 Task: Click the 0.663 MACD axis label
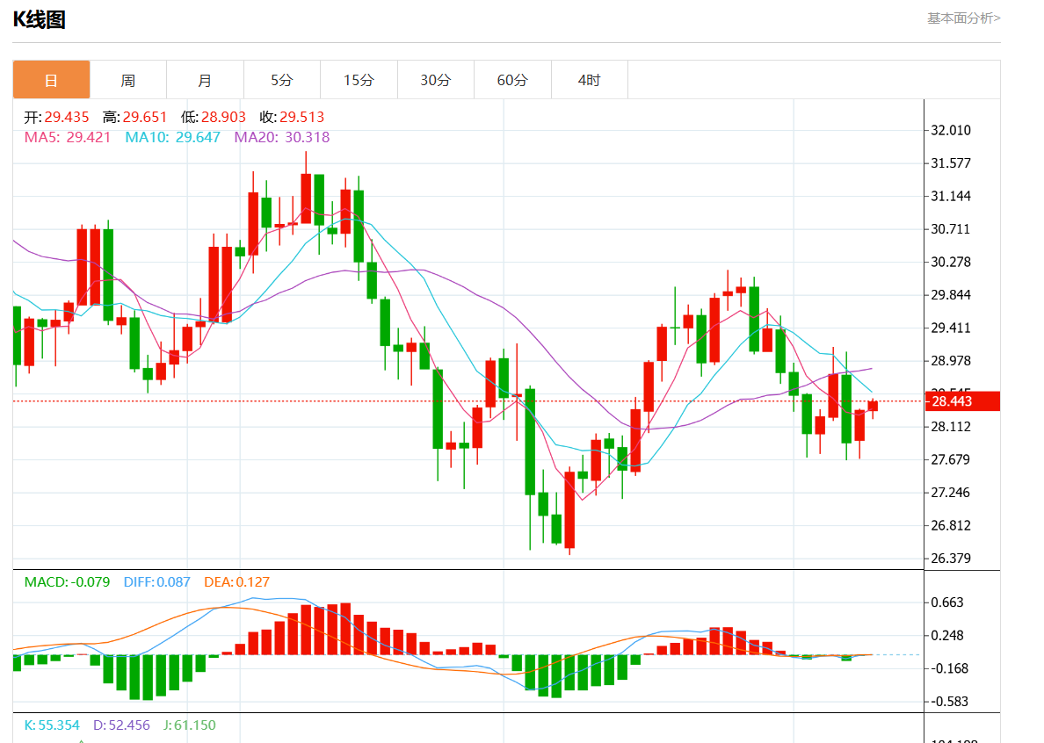[946, 602]
